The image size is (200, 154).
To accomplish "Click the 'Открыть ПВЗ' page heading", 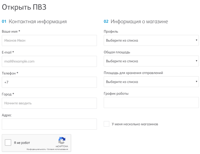I will [24, 7].
